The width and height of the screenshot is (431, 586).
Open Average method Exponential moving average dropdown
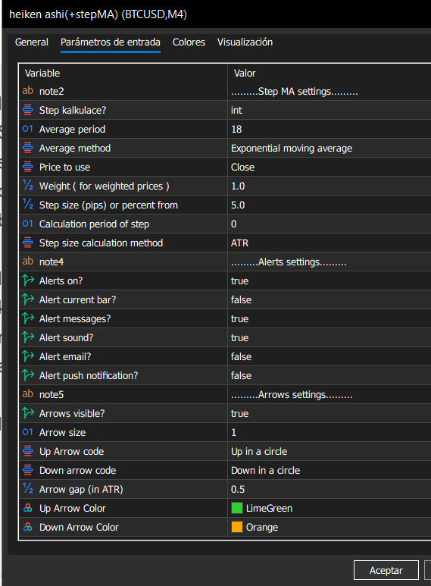point(329,148)
